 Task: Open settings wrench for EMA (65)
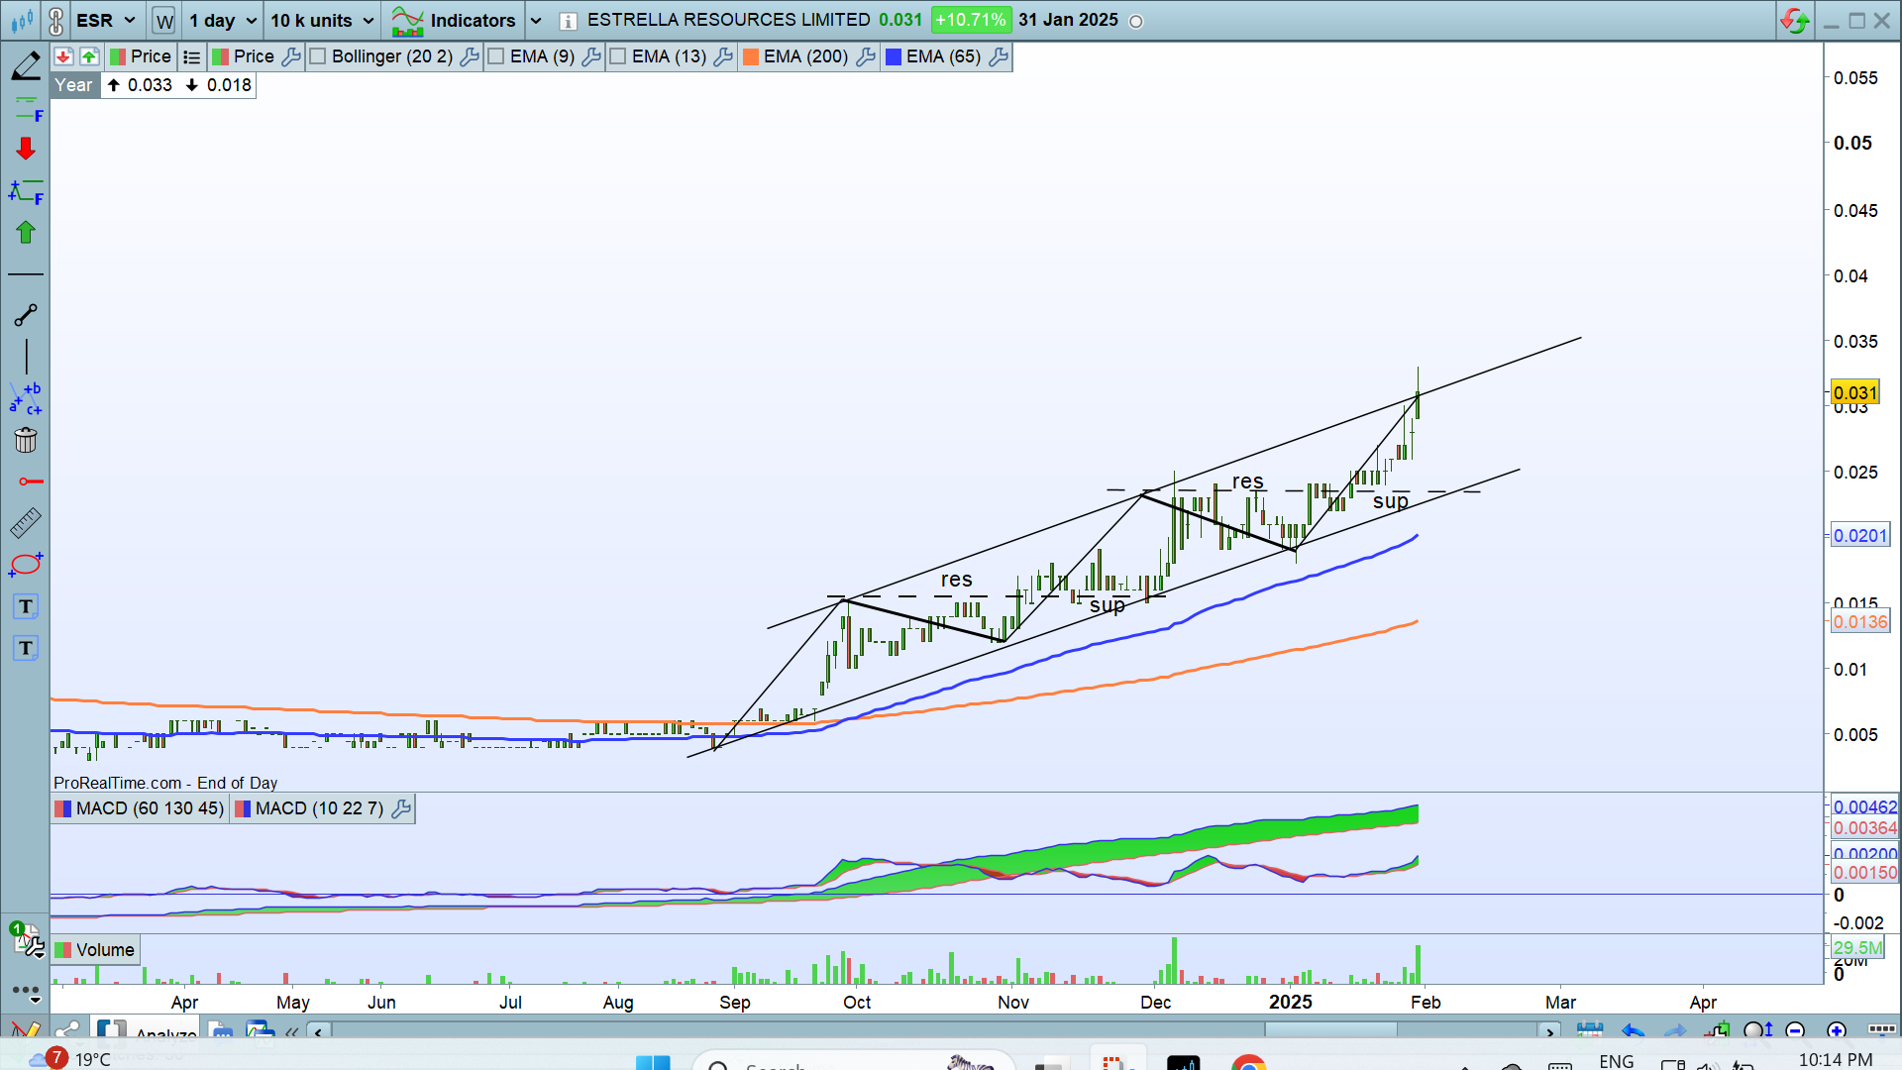pos(999,56)
